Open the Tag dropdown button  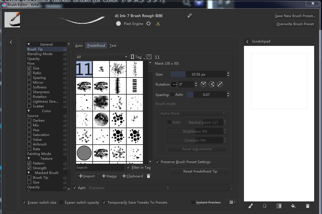click(x=138, y=57)
